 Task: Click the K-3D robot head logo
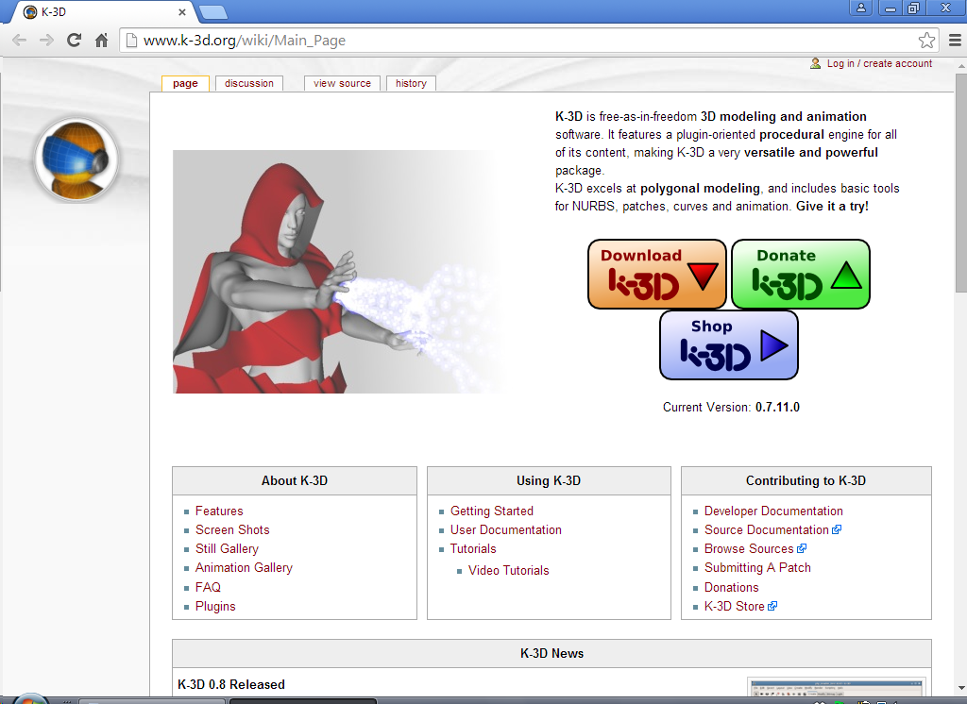tap(76, 160)
